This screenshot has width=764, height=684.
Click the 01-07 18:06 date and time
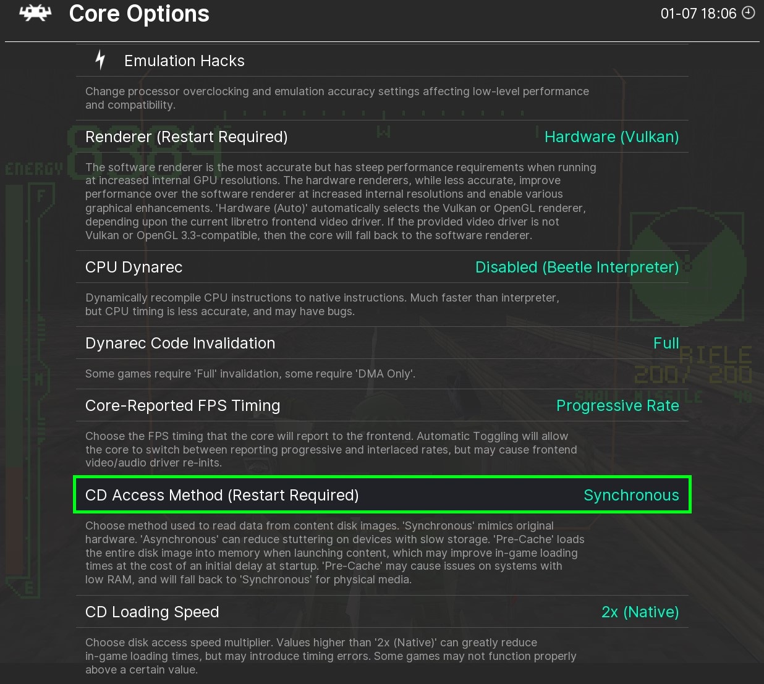(698, 14)
